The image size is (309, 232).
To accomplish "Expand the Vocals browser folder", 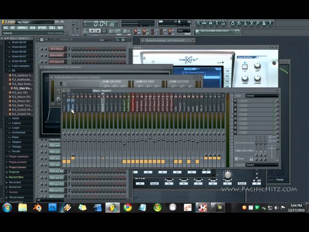I will 16,151.
